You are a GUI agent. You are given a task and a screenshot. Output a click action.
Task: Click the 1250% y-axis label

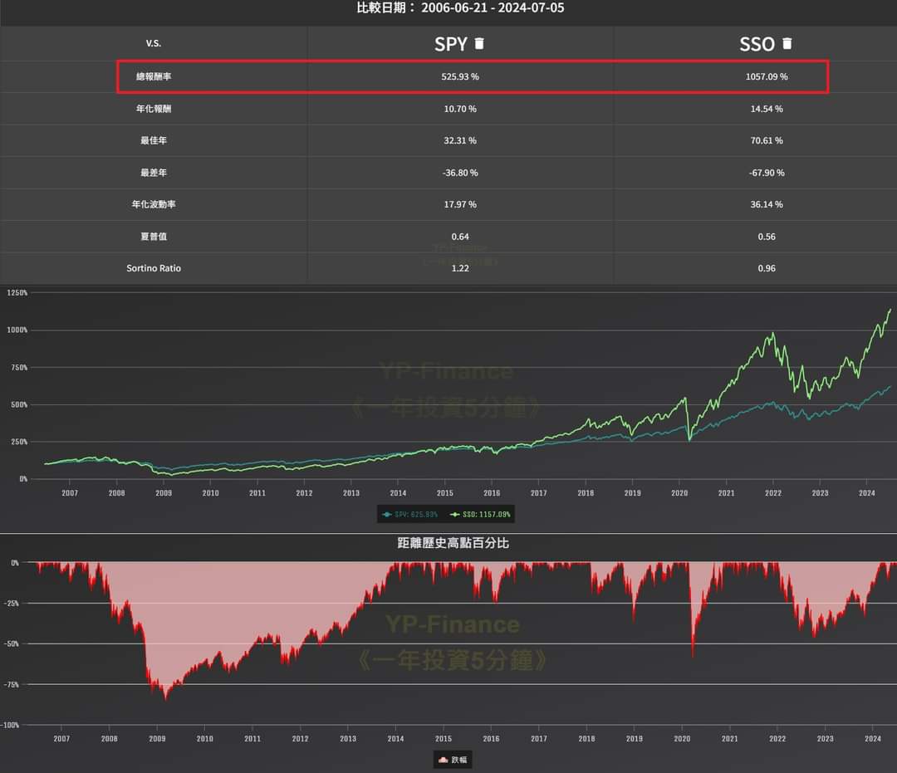pyautogui.click(x=17, y=293)
